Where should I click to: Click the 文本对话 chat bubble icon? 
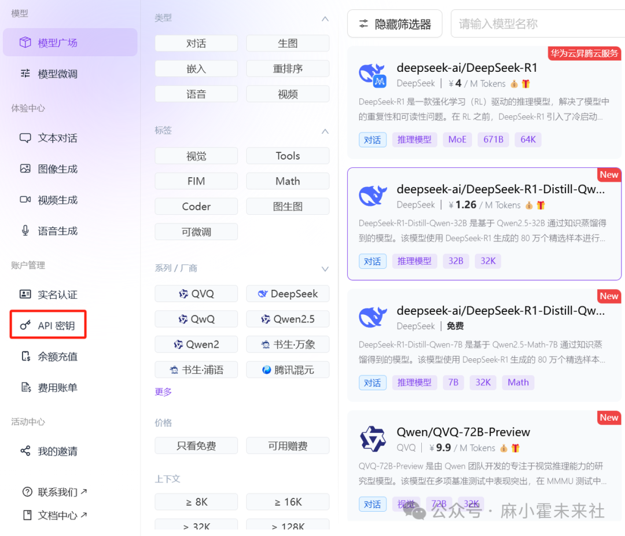[25, 138]
